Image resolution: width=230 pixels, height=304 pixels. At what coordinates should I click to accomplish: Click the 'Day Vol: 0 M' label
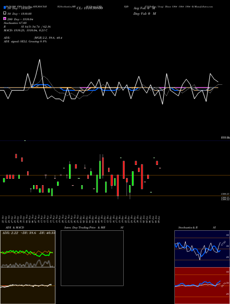[144, 13]
